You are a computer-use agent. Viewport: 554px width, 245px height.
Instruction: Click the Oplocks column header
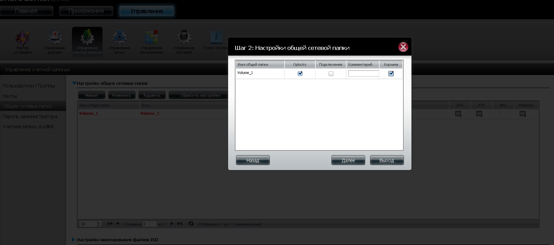(300, 64)
